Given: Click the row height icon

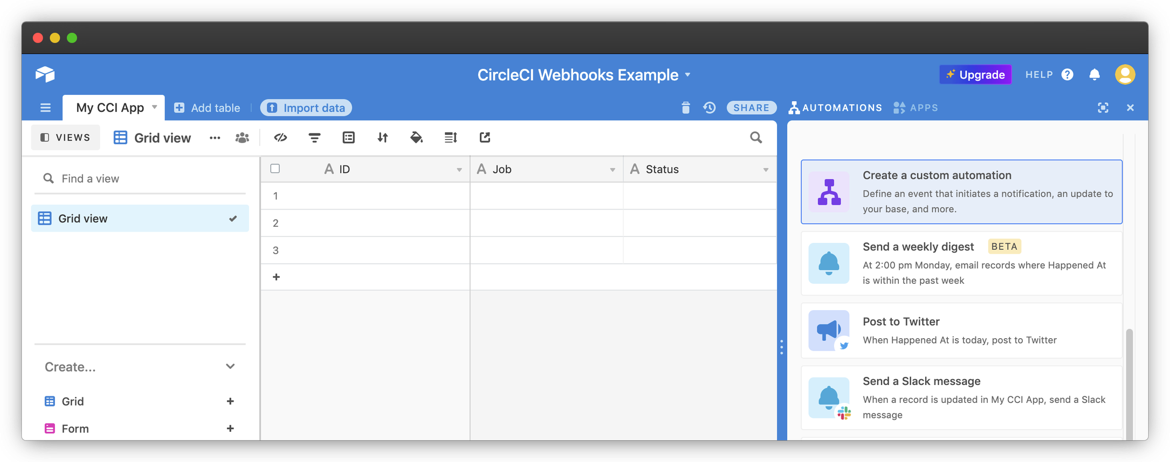Looking at the screenshot, I should [x=451, y=138].
